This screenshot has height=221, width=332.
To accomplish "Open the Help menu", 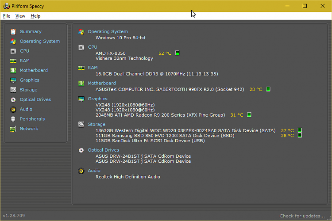I will 35,16.
